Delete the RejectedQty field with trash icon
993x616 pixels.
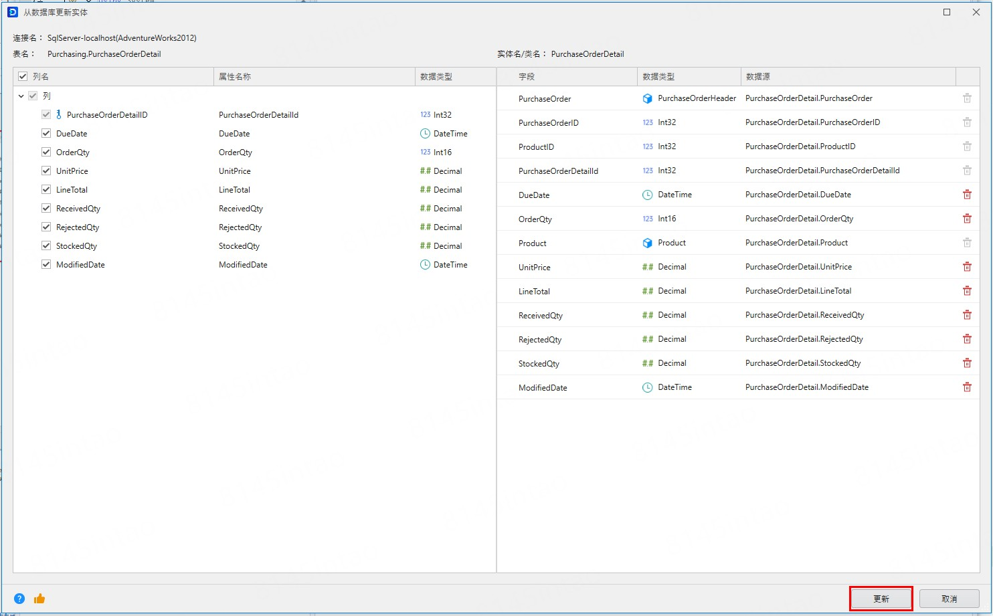[x=967, y=339]
